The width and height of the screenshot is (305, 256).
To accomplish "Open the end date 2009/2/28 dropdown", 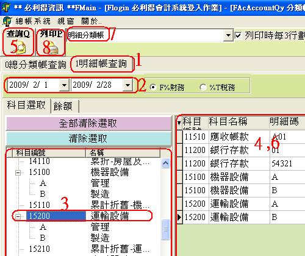I will point(127,85).
